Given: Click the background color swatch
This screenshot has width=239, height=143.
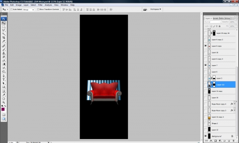Looking at the screenshot, I should [5, 111].
